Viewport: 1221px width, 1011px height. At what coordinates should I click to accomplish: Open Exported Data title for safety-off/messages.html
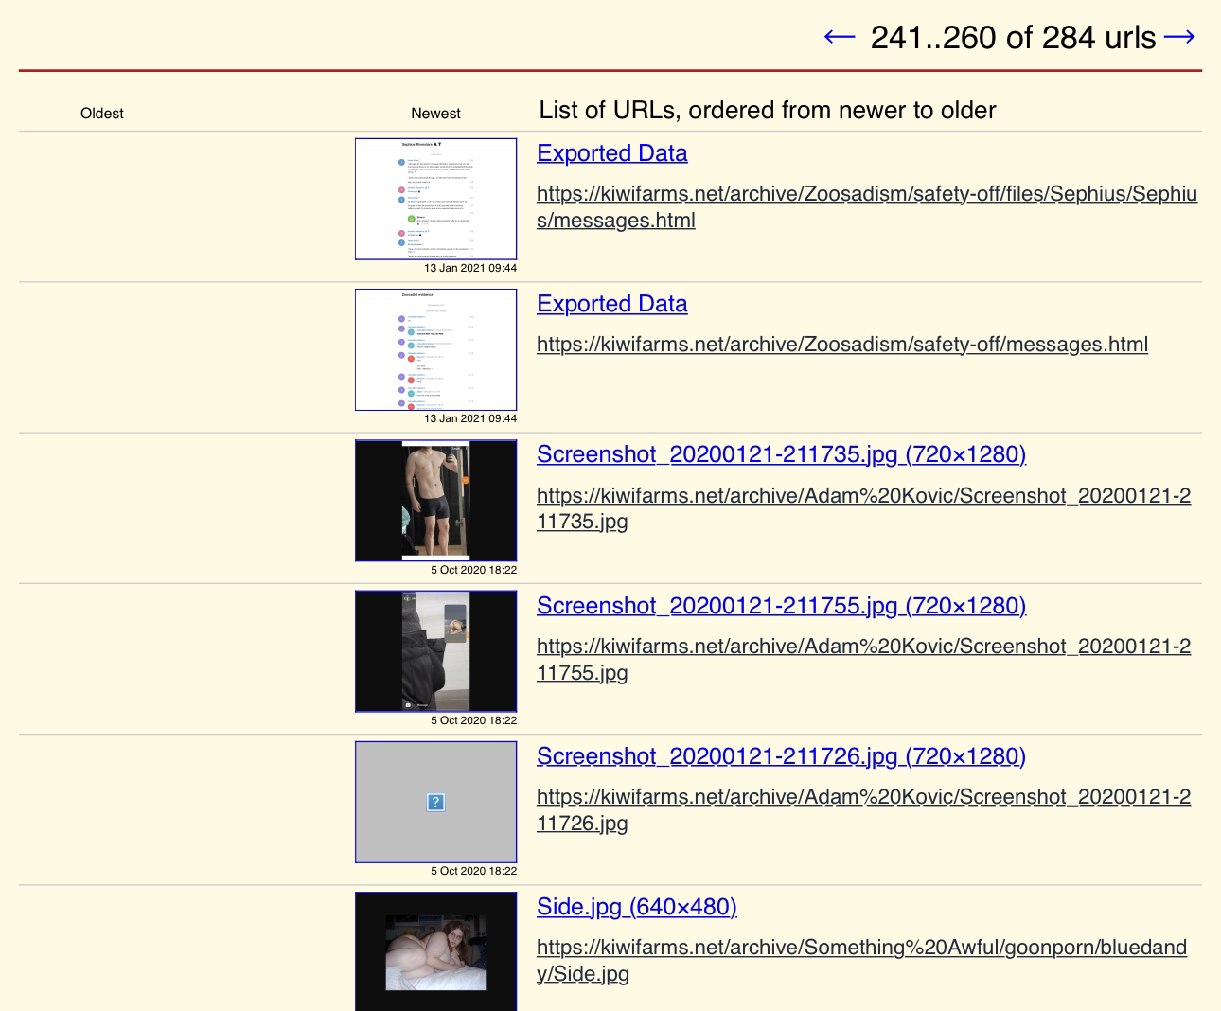[611, 304]
